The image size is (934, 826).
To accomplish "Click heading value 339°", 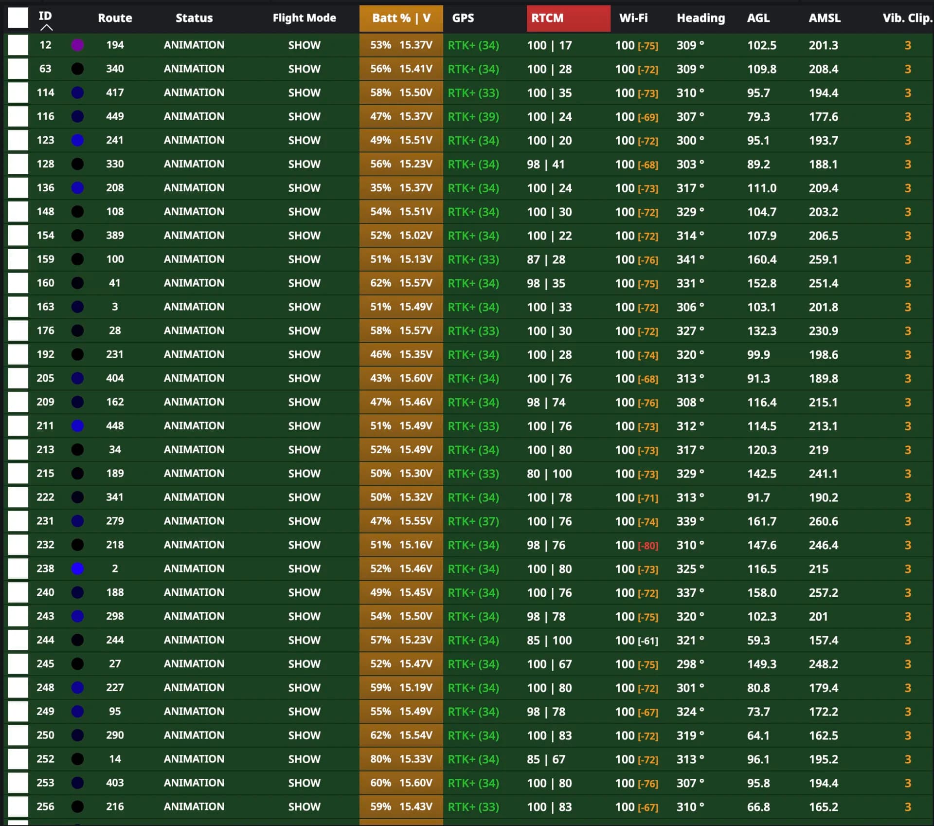I will point(690,521).
